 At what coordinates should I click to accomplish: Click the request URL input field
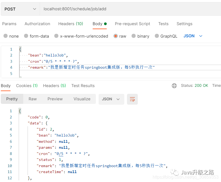pyautogui.click(x=130, y=9)
